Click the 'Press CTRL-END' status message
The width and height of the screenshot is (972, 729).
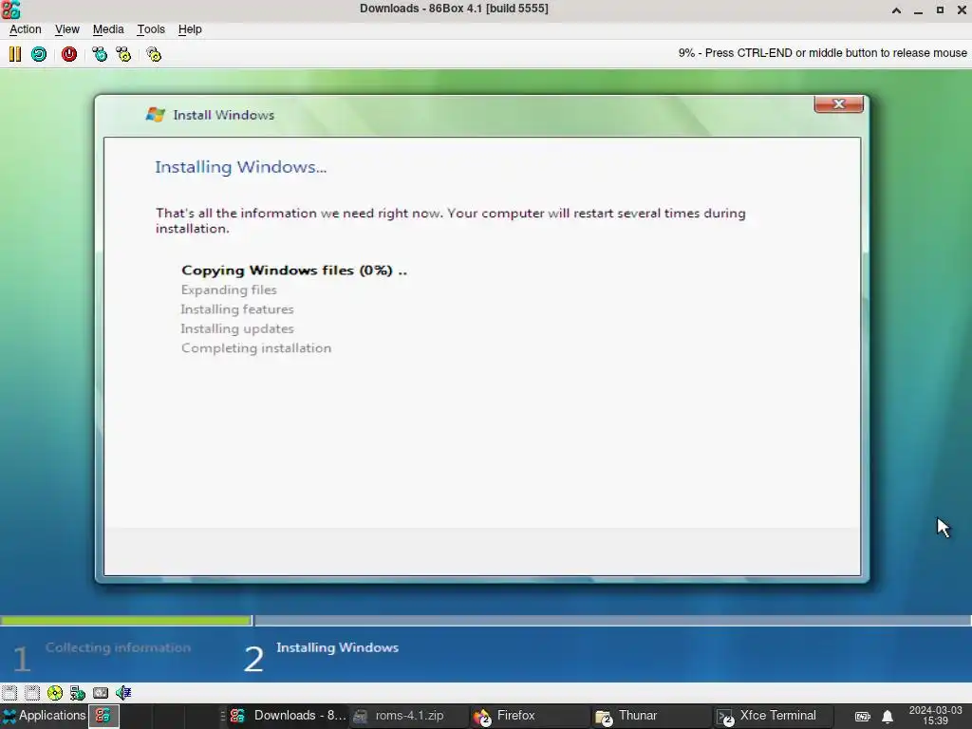click(823, 53)
